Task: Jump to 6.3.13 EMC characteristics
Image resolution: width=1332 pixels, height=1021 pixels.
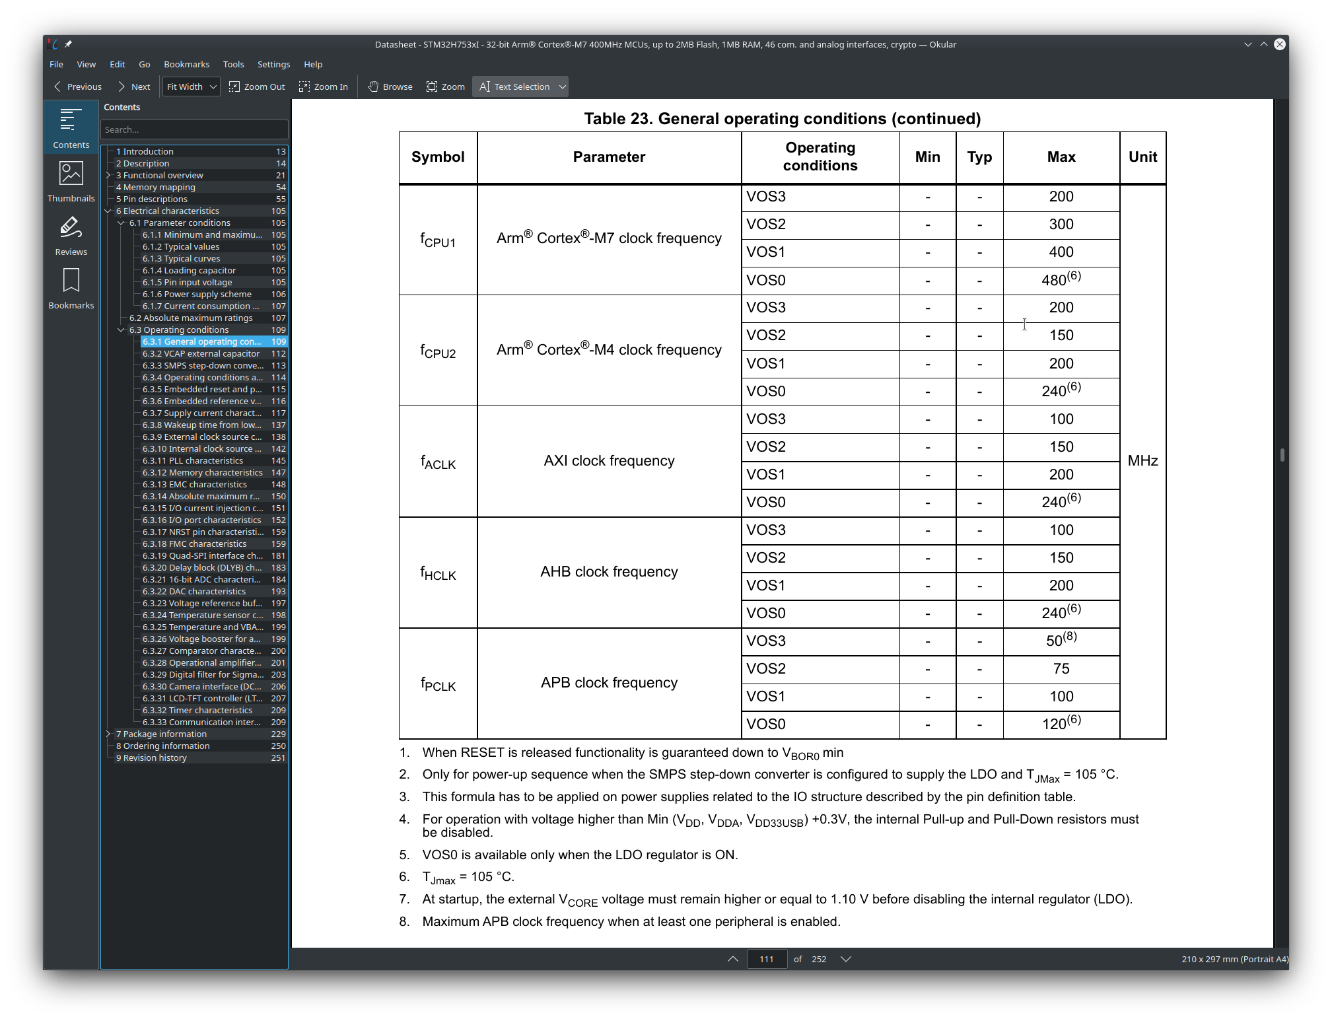Action: (214, 484)
